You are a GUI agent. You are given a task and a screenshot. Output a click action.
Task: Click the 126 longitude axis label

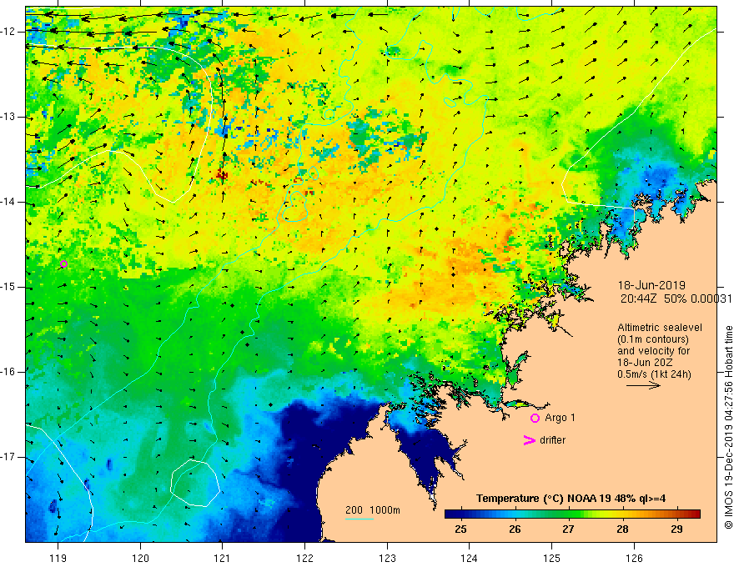(634, 558)
